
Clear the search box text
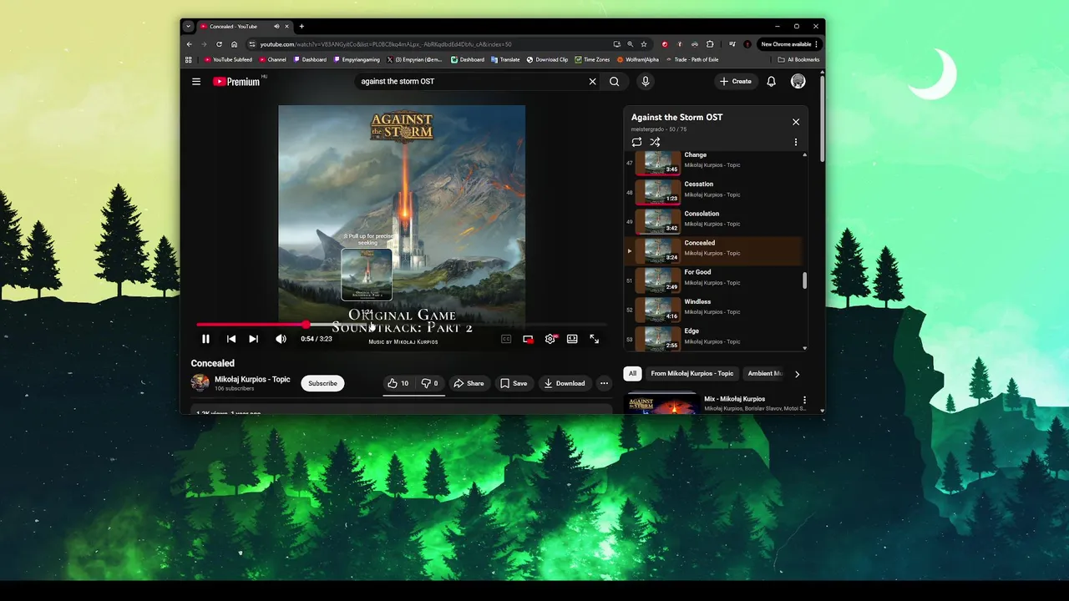click(593, 81)
